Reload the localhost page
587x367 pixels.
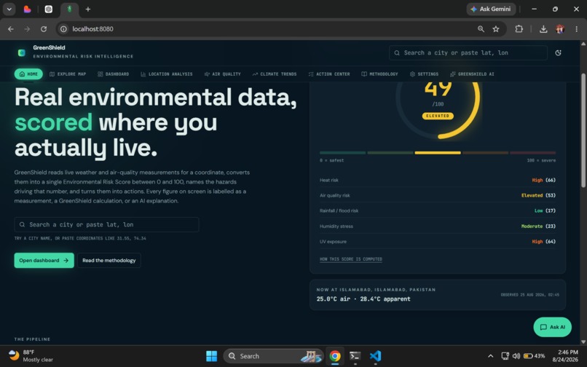click(x=44, y=29)
